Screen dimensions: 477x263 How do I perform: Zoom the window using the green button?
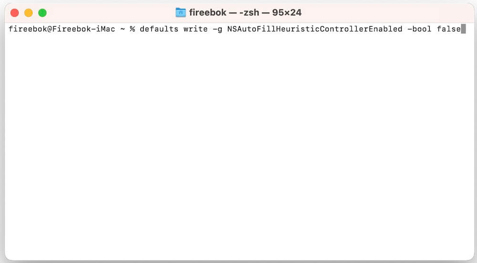(42, 13)
